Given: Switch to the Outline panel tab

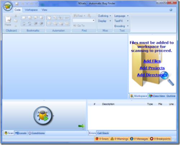Looking at the screenshot, I should tap(171, 96).
